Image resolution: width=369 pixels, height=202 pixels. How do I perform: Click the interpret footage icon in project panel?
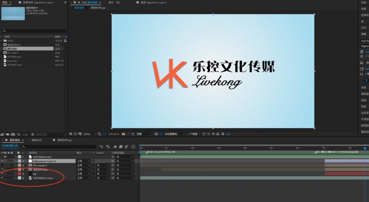point(2,135)
